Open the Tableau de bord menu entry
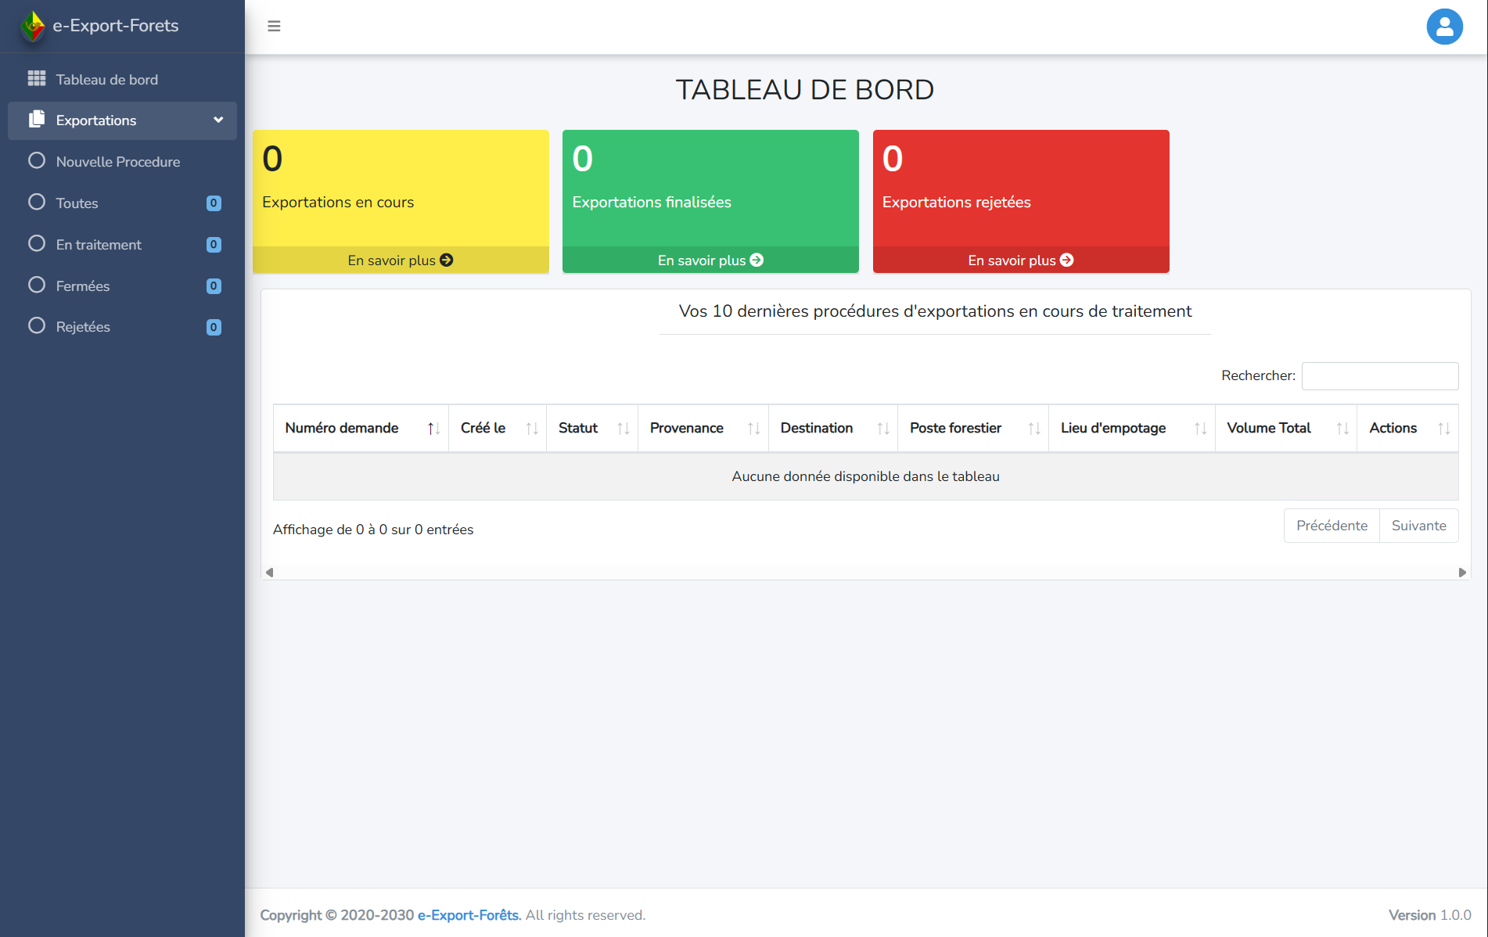This screenshot has height=937, width=1488. tap(107, 78)
